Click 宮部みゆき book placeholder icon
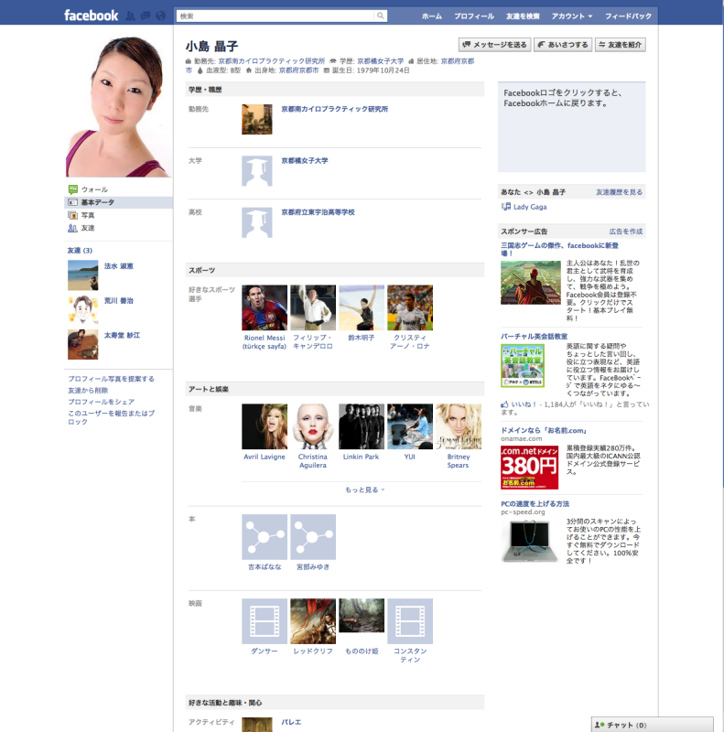This screenshot has width=724, height=732. point(313,537)
